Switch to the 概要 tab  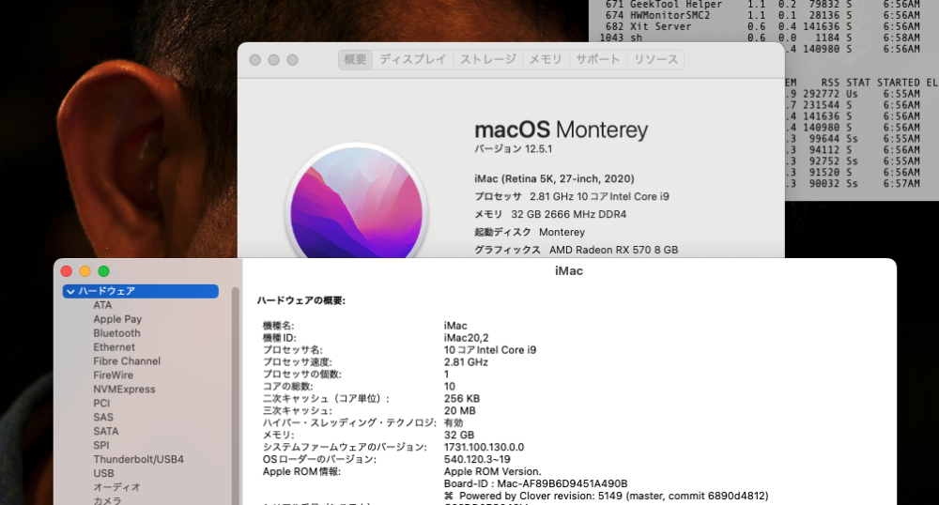[355, 59]
